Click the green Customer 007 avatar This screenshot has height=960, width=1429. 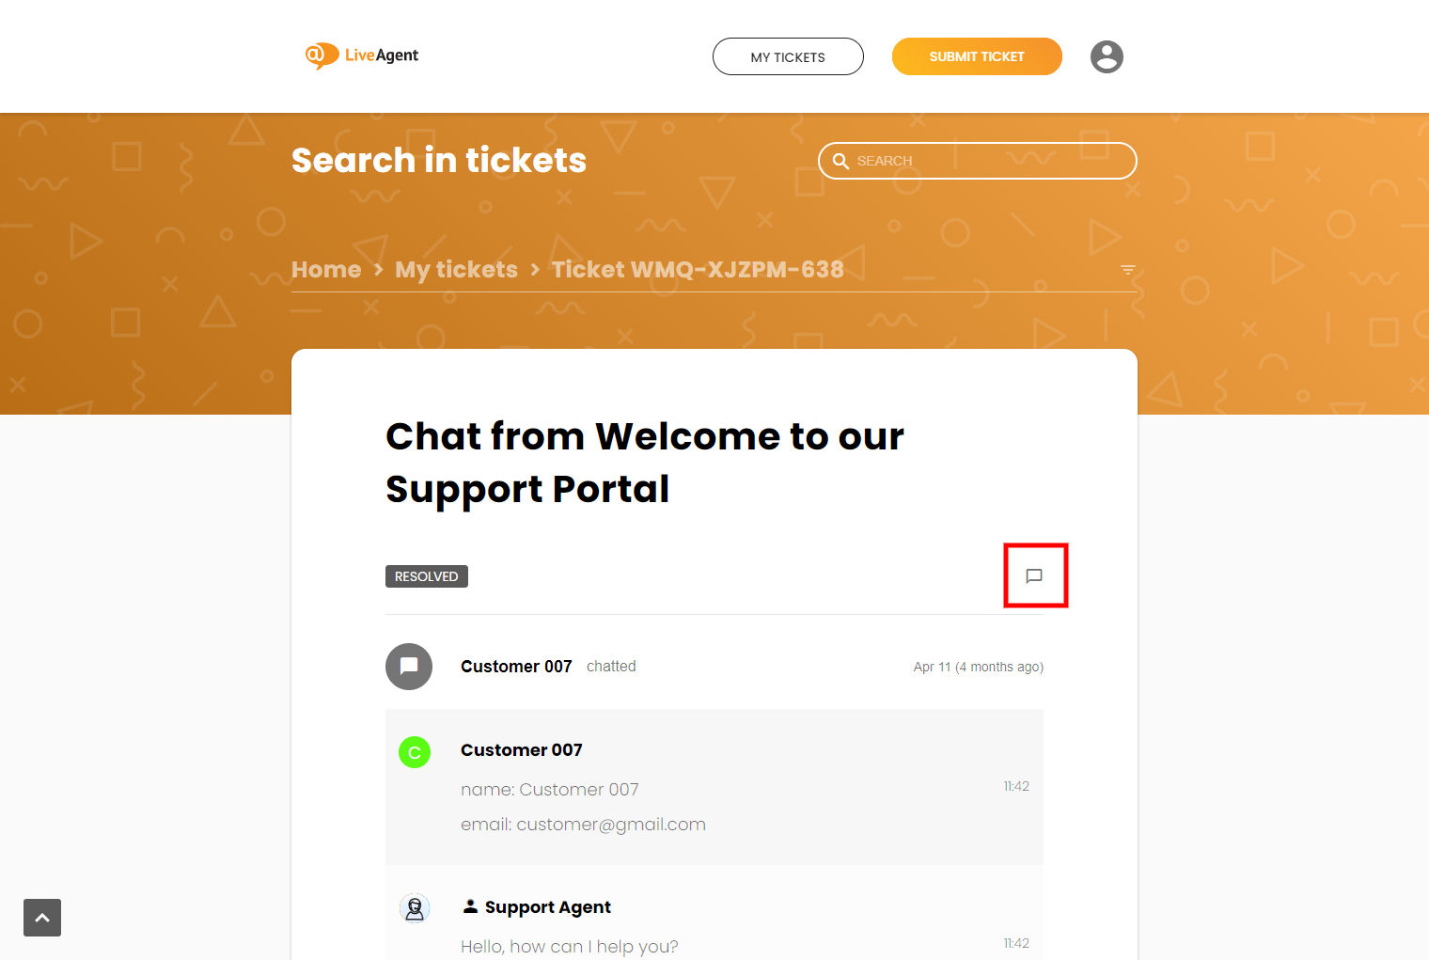[415, 752]
